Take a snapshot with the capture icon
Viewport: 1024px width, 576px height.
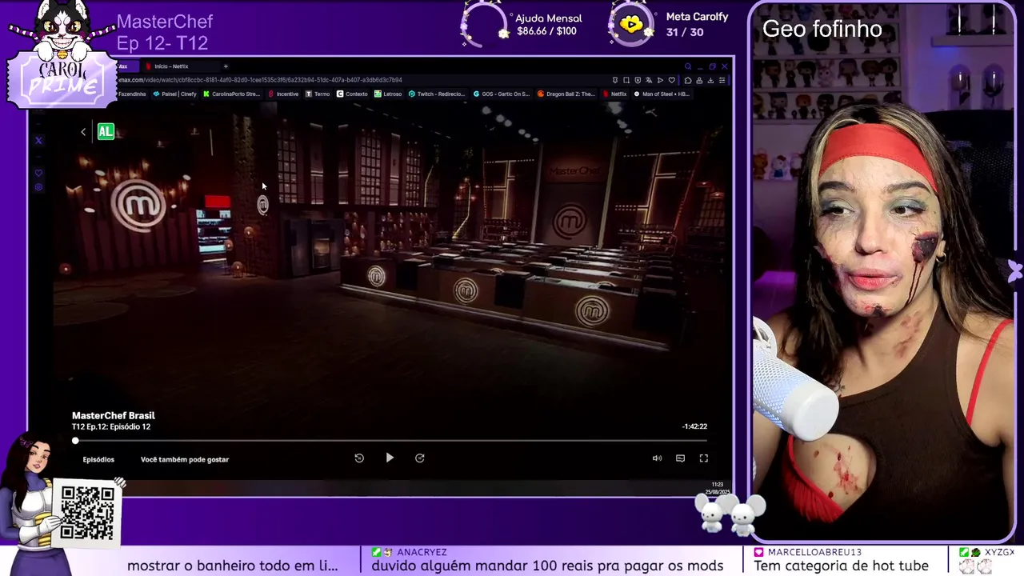pos(626,80)
